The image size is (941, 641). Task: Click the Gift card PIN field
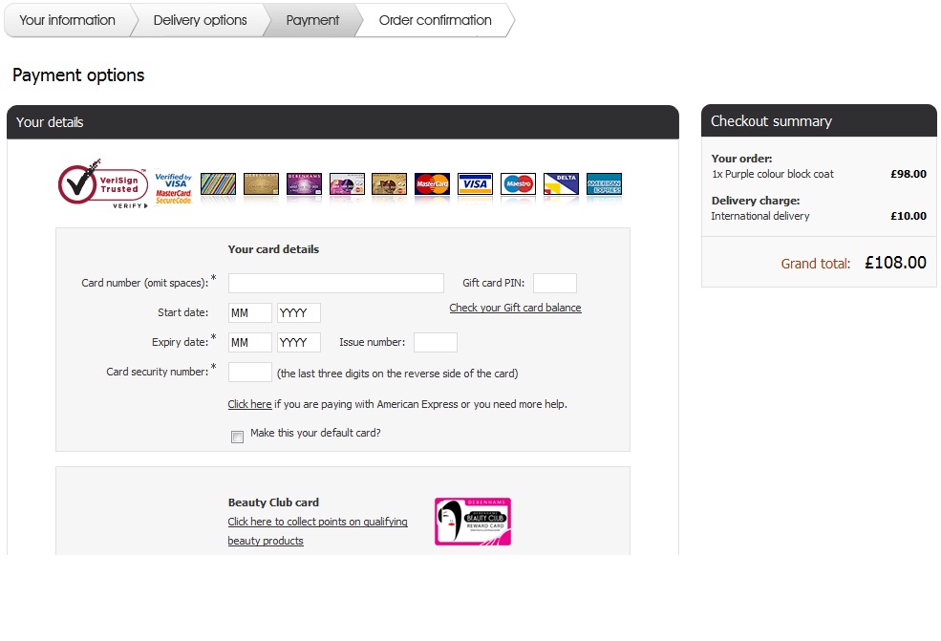coord(554,283)
